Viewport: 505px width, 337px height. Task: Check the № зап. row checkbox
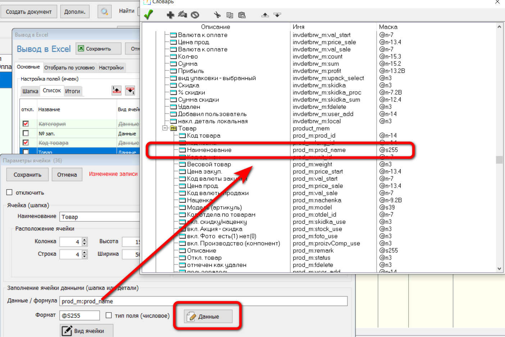(x=26, y=133)
